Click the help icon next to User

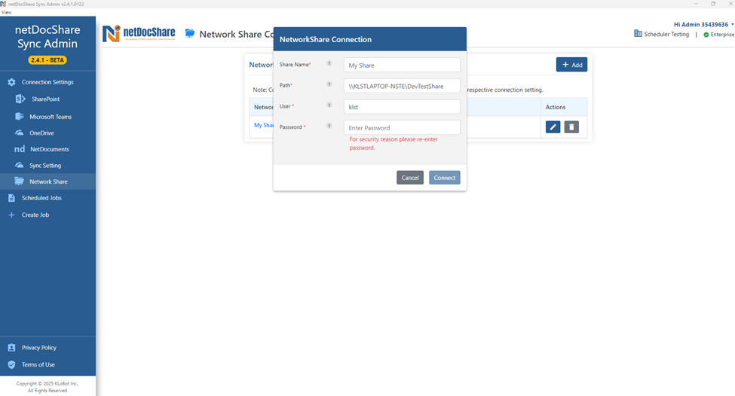coord(329,105)
